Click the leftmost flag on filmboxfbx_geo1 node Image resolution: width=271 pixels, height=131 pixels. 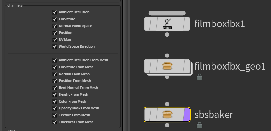147,66
